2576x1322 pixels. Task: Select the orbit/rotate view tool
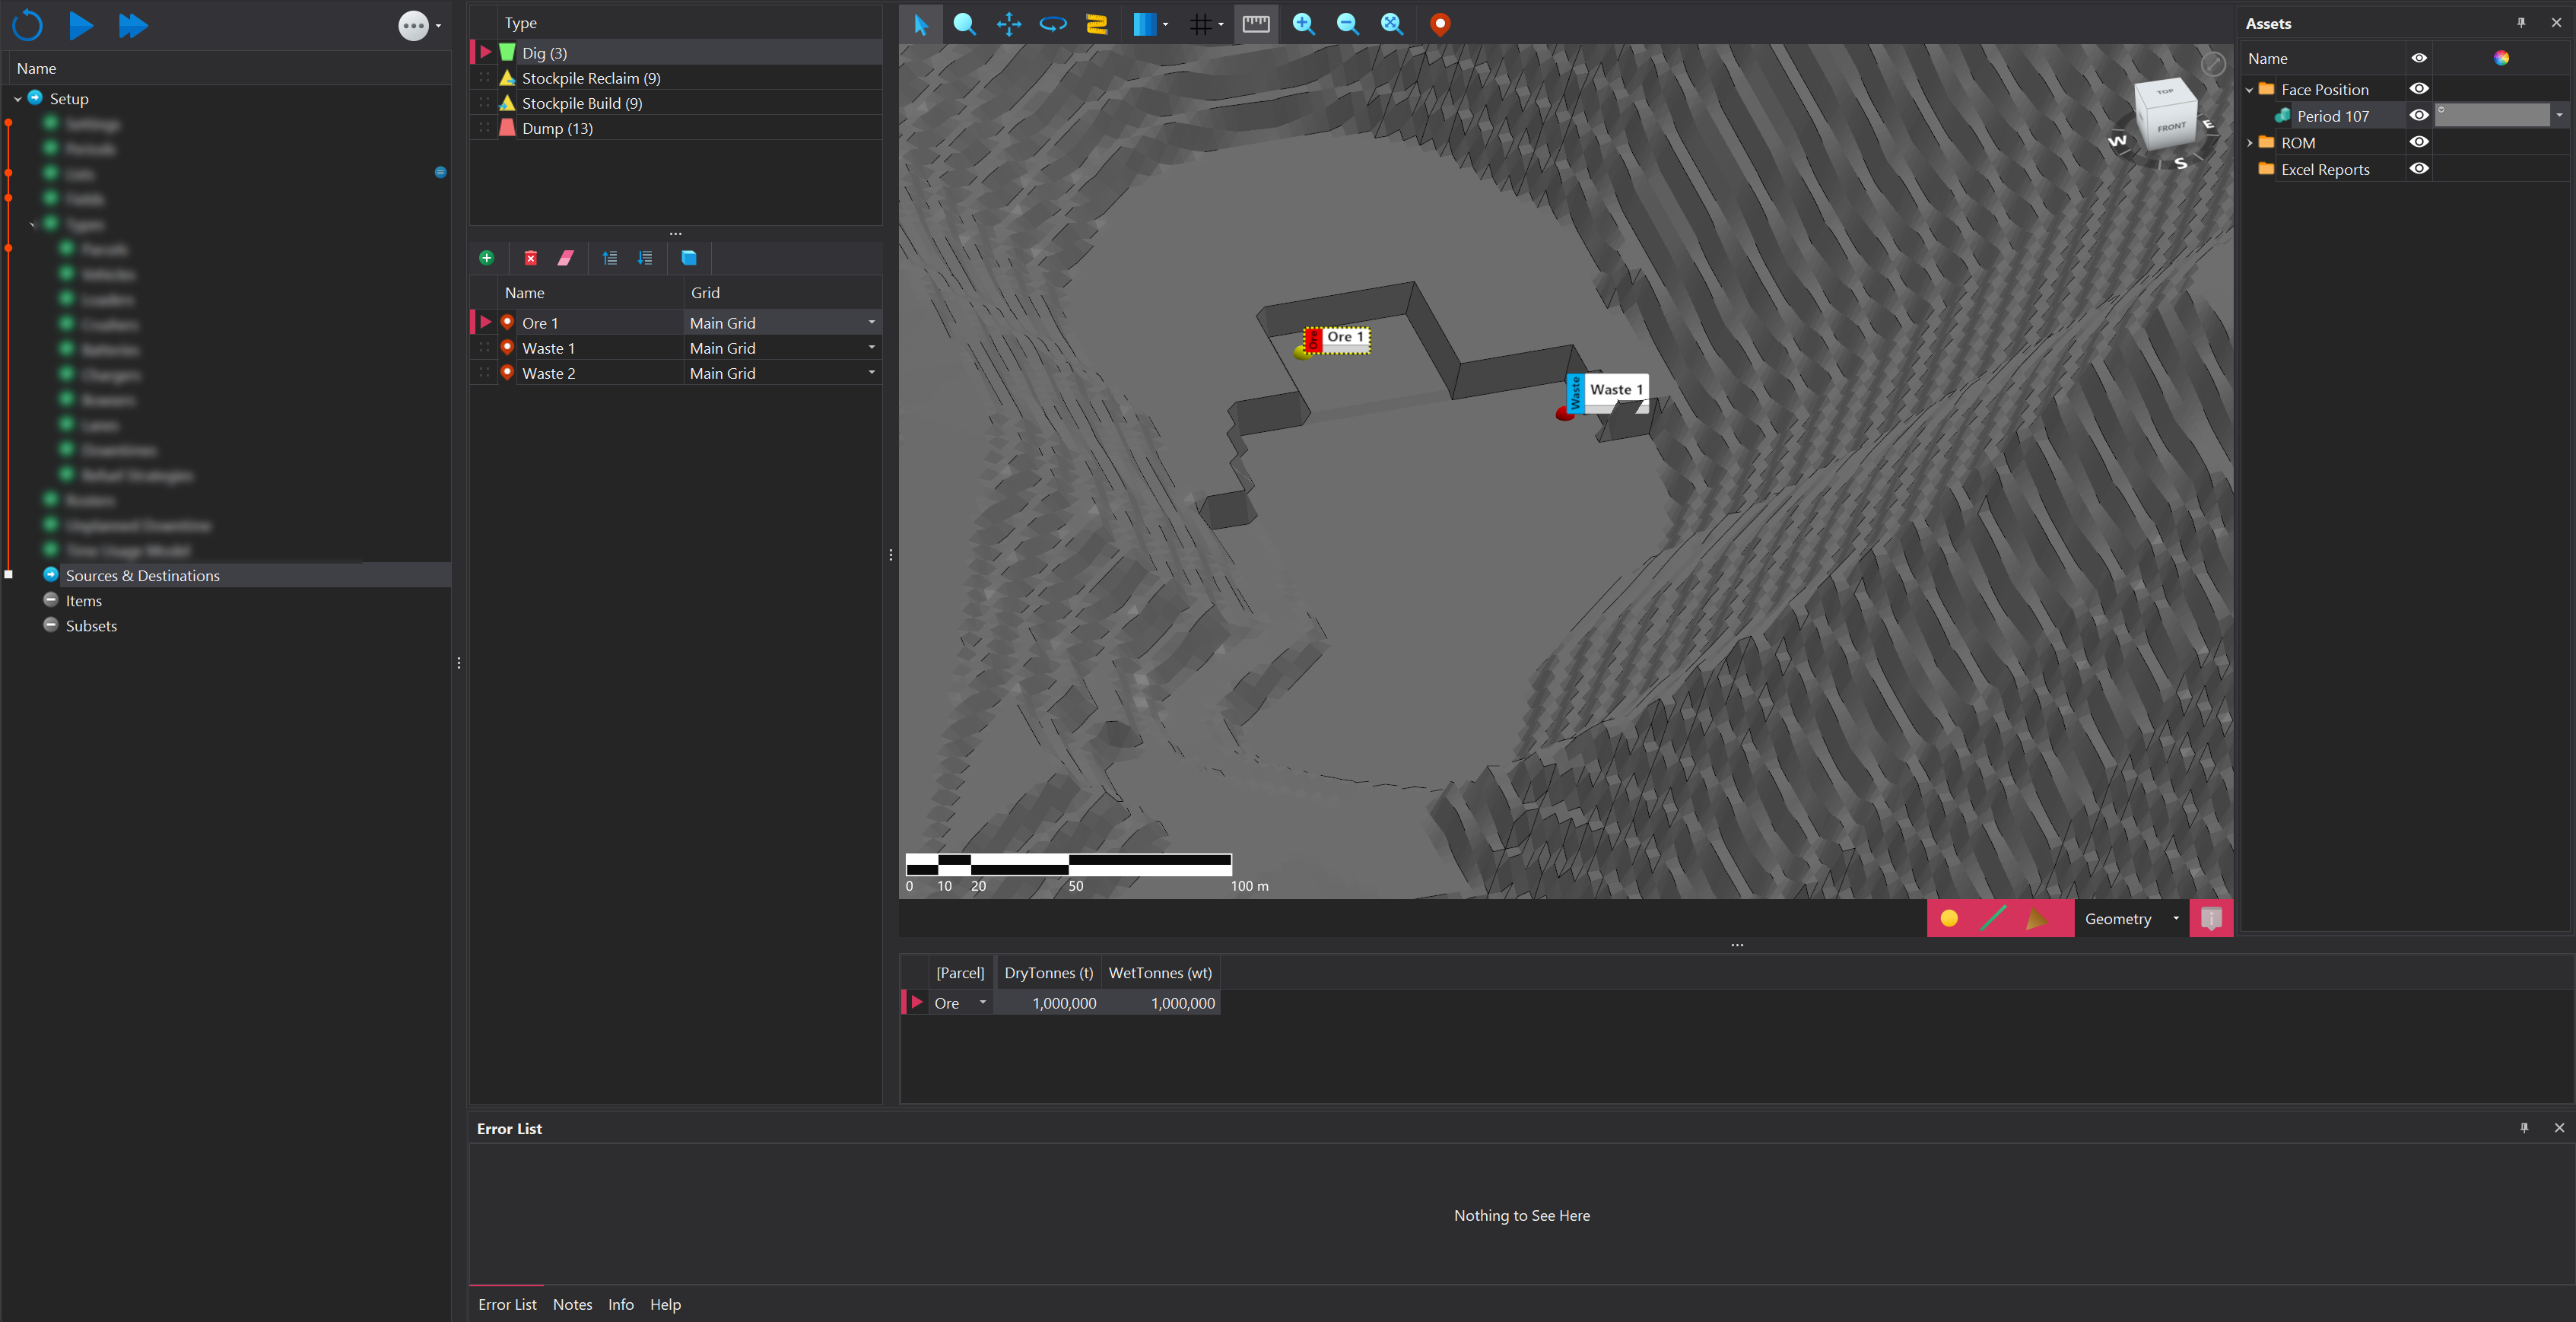coord(1052,24)
